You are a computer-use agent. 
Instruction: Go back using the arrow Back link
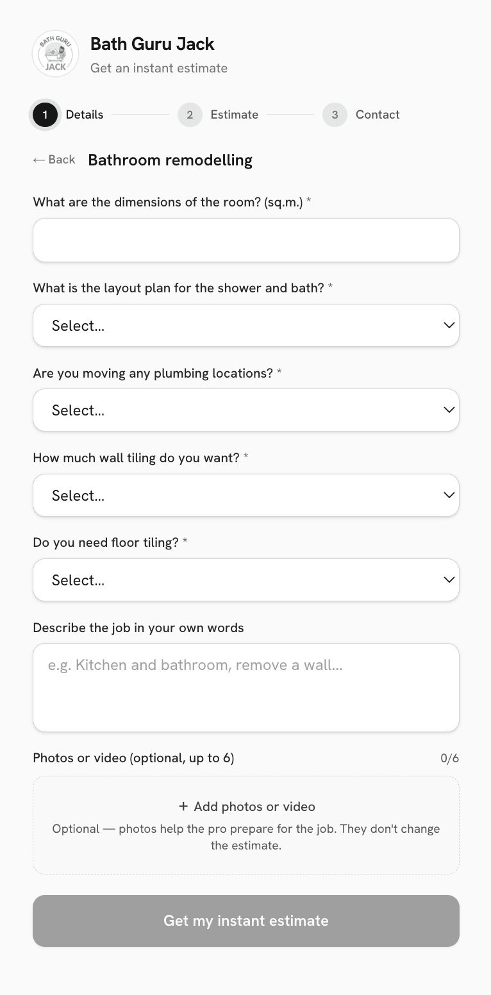(54, 160)
